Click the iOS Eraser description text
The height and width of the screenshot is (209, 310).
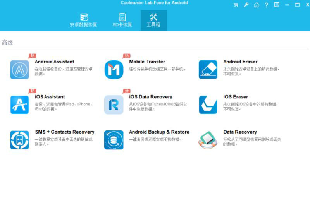coord(250,106)
